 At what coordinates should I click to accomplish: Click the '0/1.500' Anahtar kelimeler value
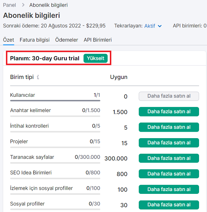[91, 110]
